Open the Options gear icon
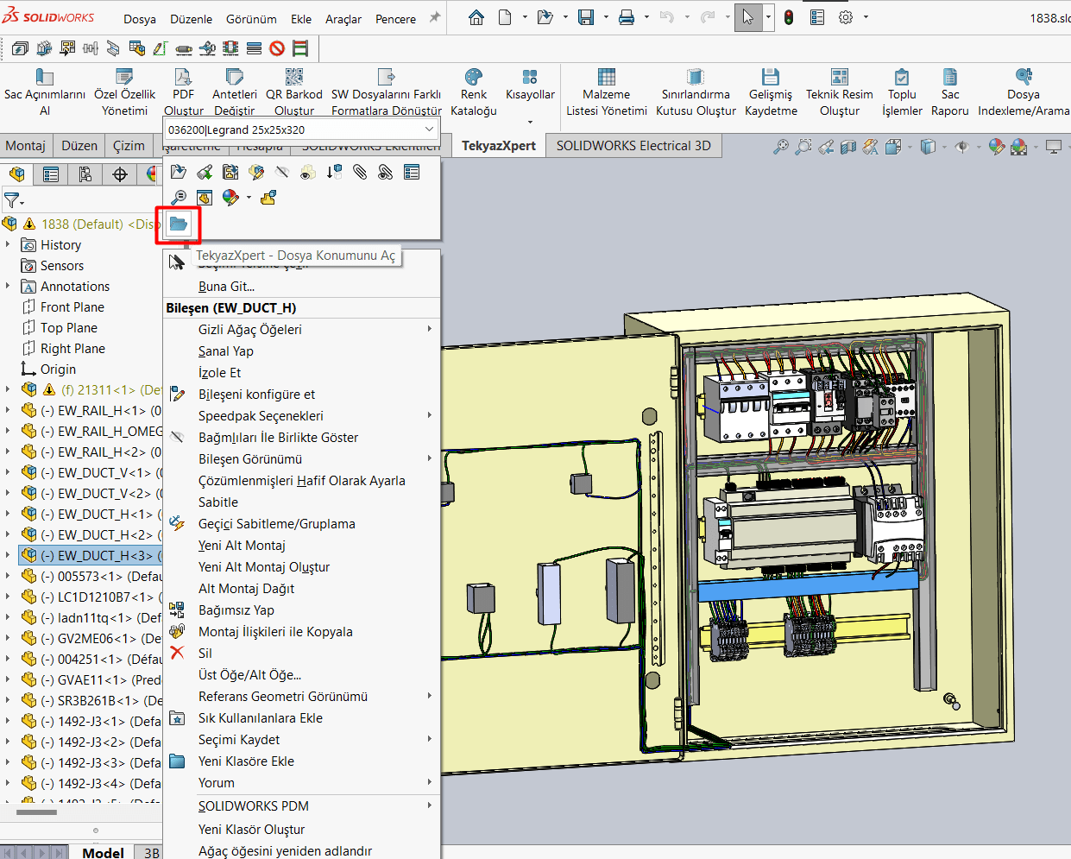Screen dimensions: 1071x859 pyautogui.click(x=846, y=17)
